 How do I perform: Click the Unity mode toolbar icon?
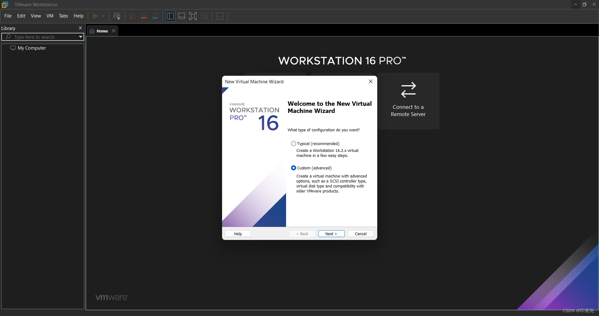click(x=204, y=16)
